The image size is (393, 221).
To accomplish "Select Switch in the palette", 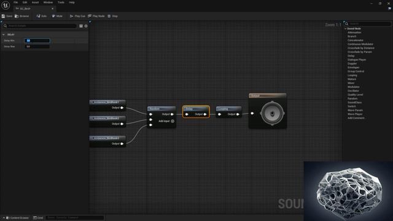I will [x=352, y=106].
